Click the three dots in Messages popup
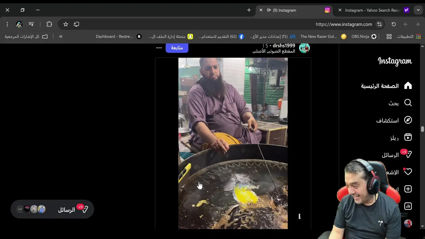The height and width of the screenshot is (239, 425). click(x=20, y=209)
